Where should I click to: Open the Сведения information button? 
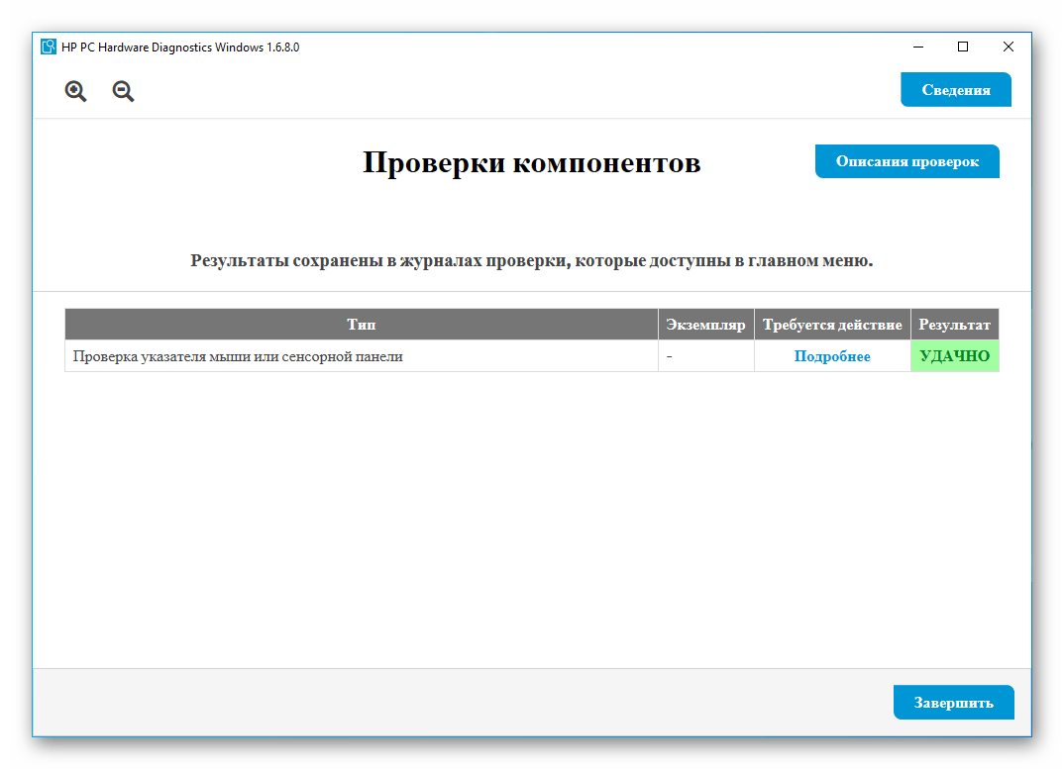(955, 89)
